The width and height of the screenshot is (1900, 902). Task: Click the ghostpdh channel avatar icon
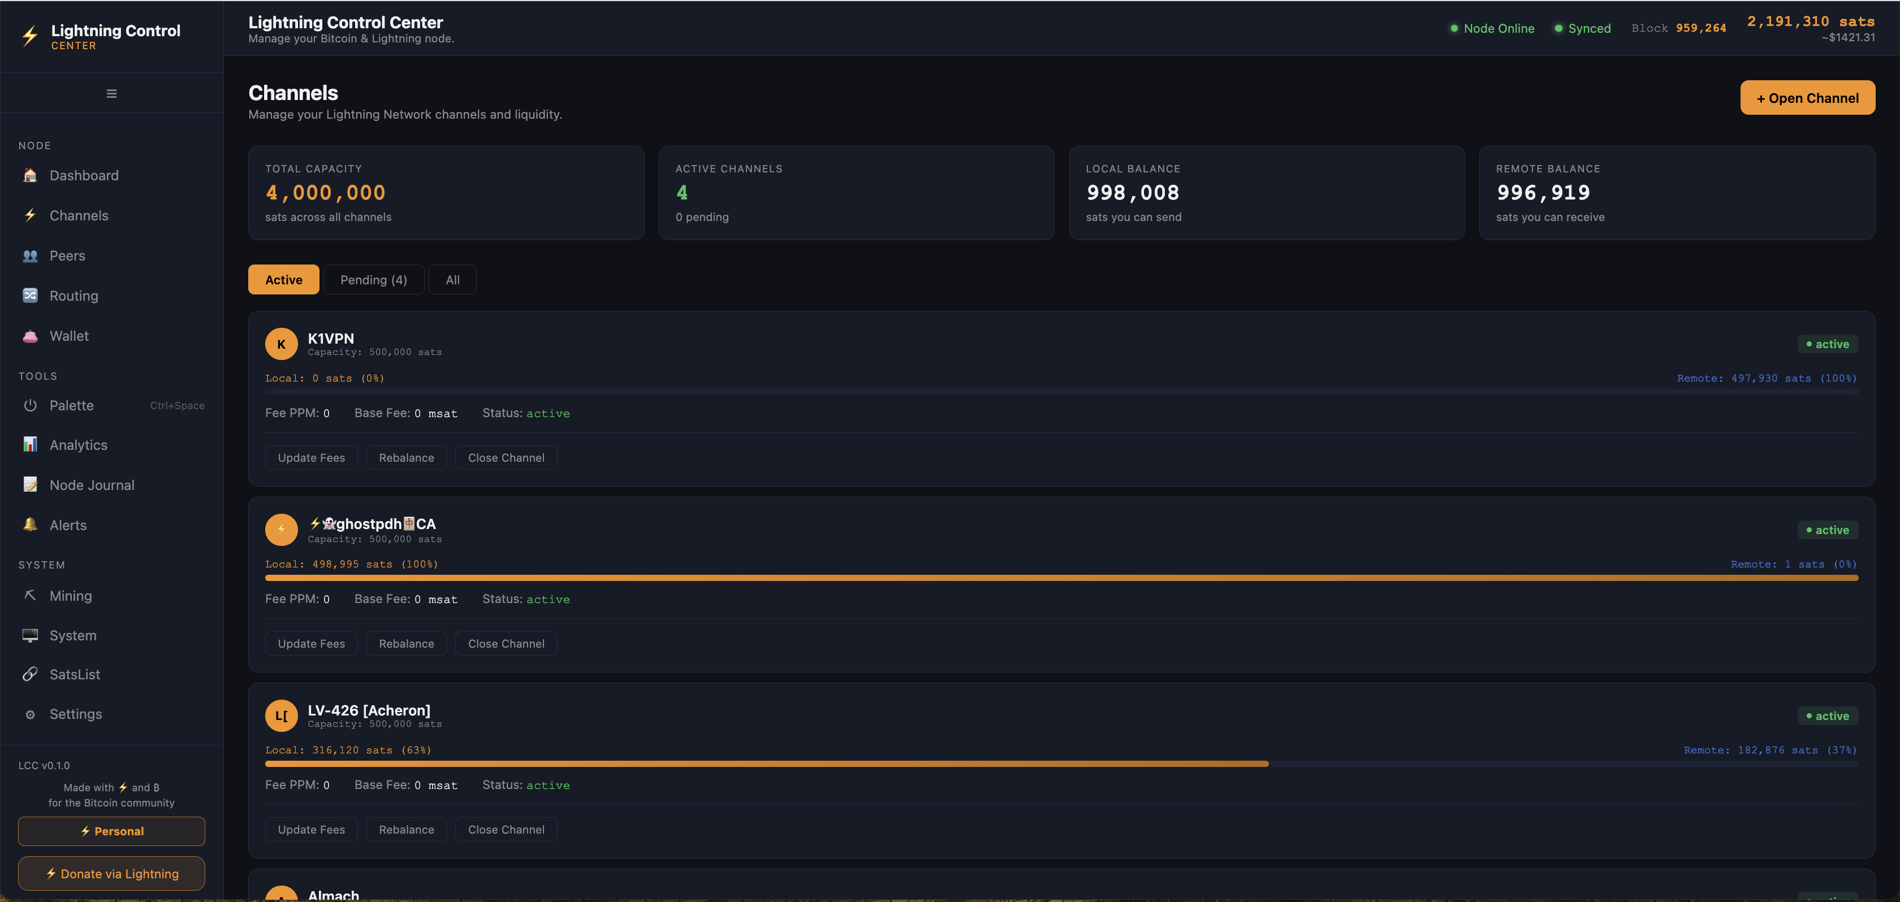click(x=281, y=530)
